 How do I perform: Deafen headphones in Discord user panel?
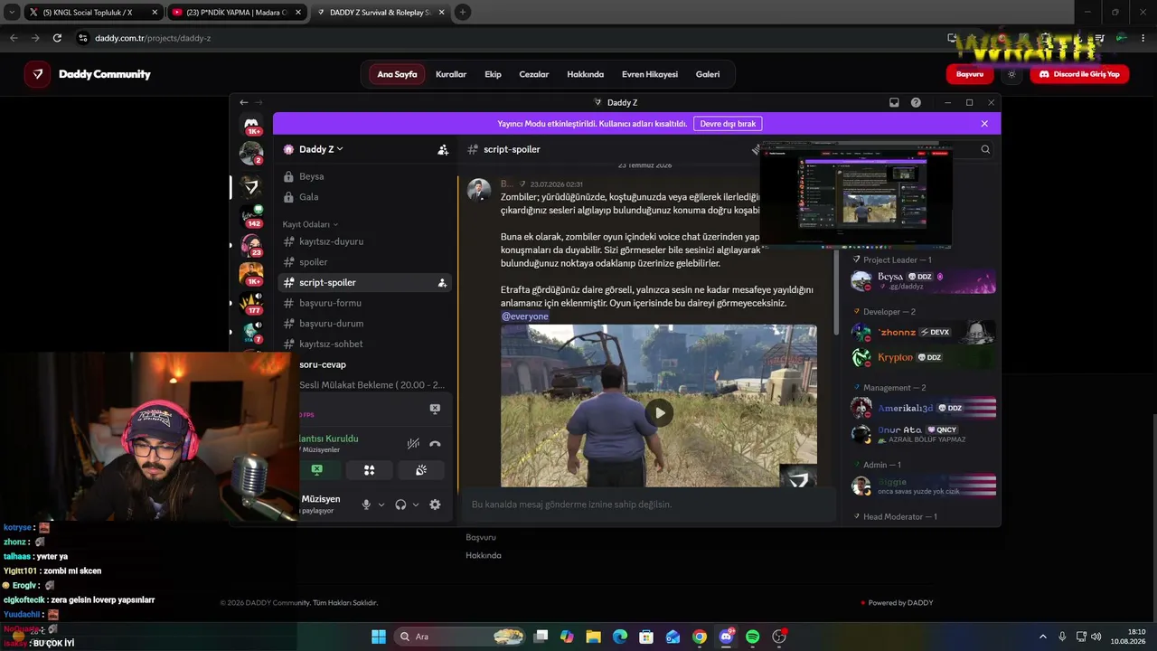(400, 505)
